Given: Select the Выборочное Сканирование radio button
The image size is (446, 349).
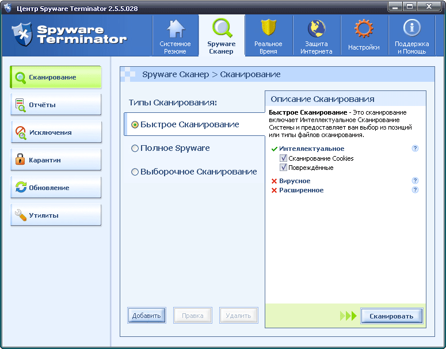Looking at the screenshot, I should point(135,172).
